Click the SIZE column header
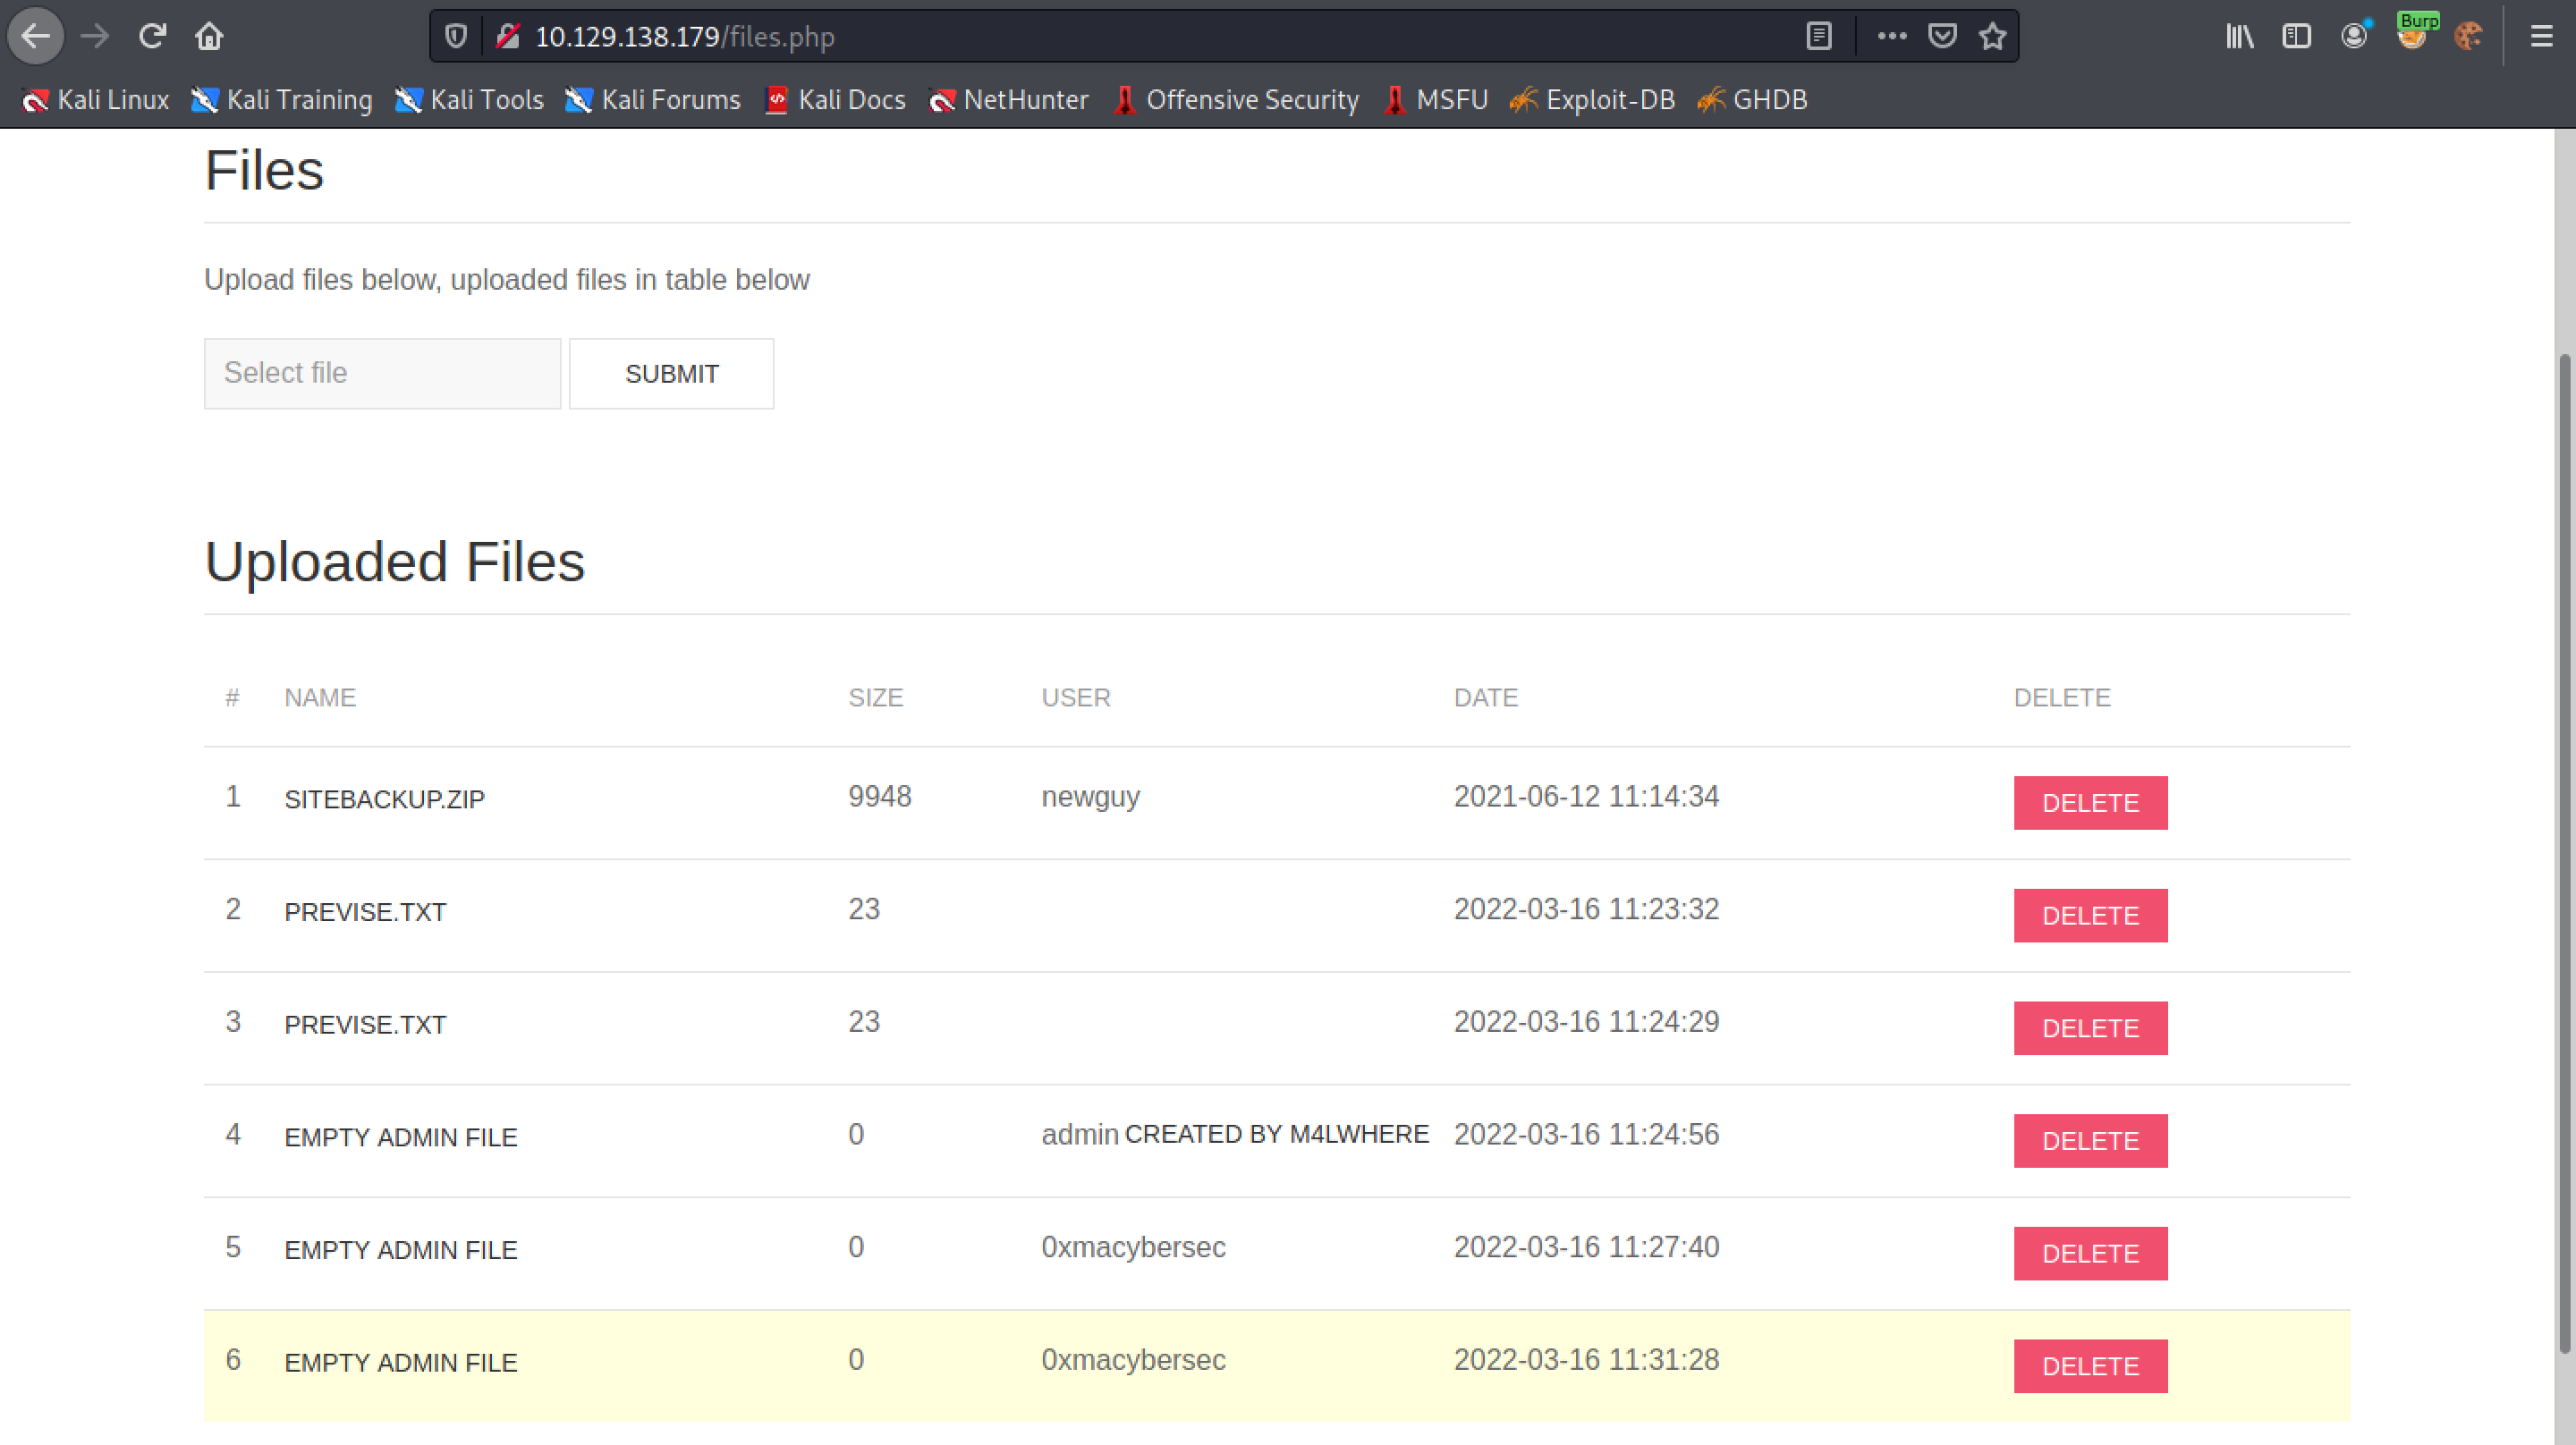Viewport: 2576px width, 1445px height. tap(875, 697)
